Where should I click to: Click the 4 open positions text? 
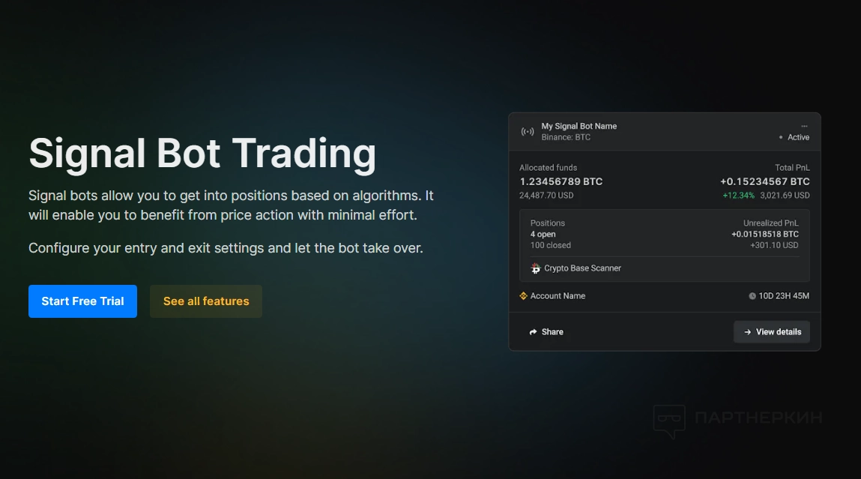click(543, 235)
